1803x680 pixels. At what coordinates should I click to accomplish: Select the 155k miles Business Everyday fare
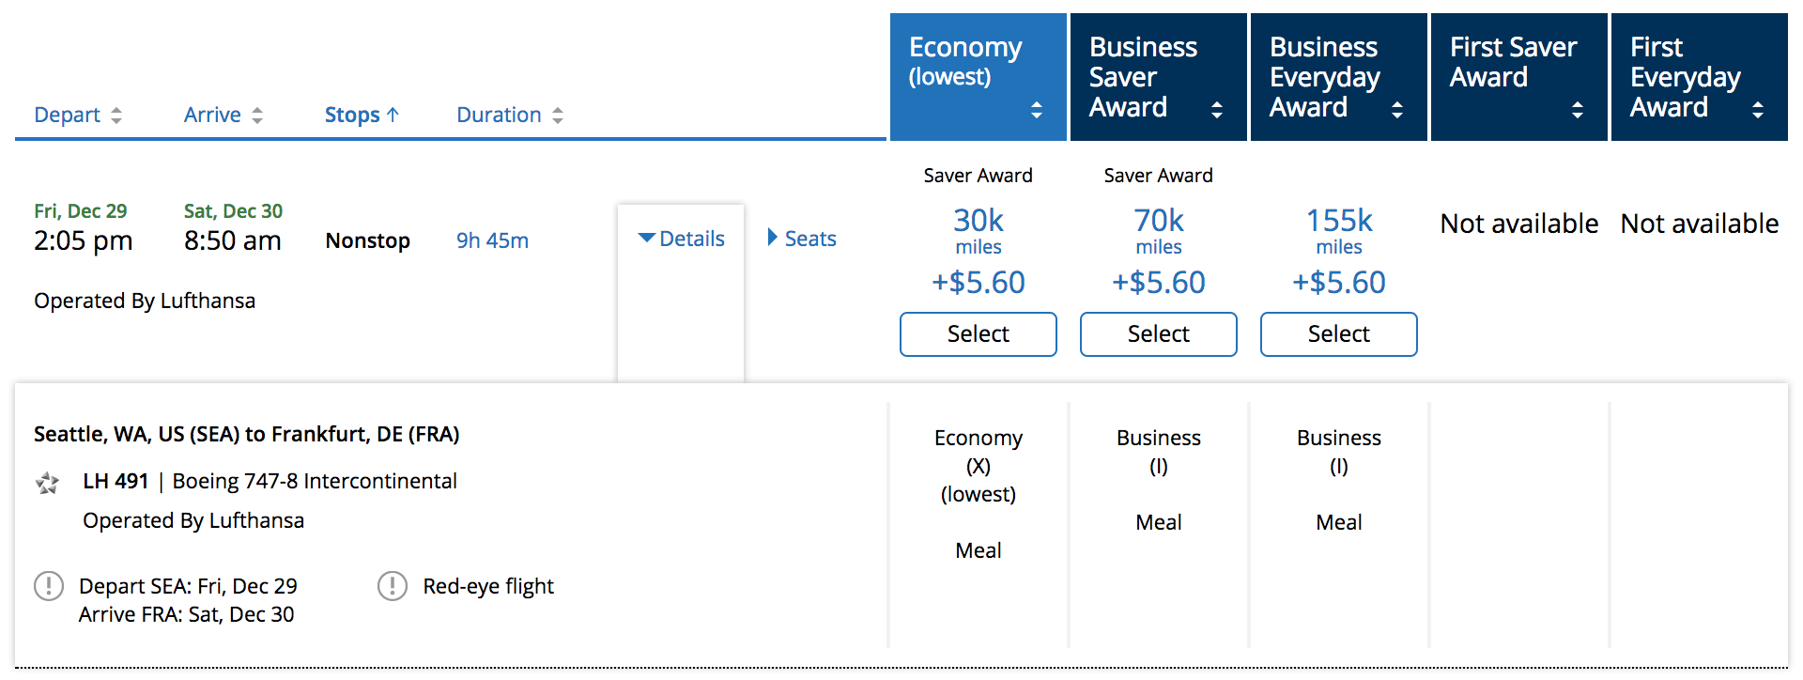coord(1338,334)
